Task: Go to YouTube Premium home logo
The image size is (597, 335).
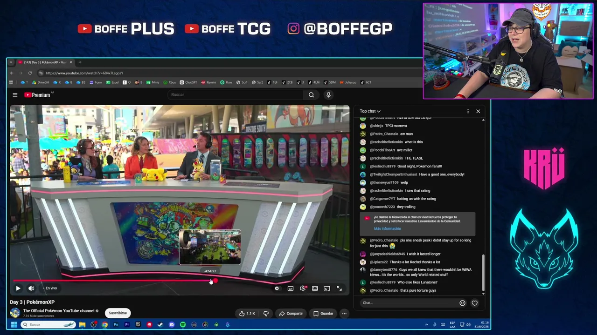Action: point(37,95)
